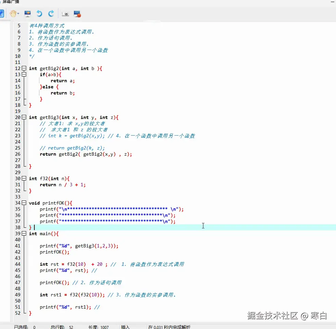Image resolution: width=336 pixels, height=329 pixels.
Task: Click 'printf("%d", getBig3(1,2,3));' line
Action: 79,246
